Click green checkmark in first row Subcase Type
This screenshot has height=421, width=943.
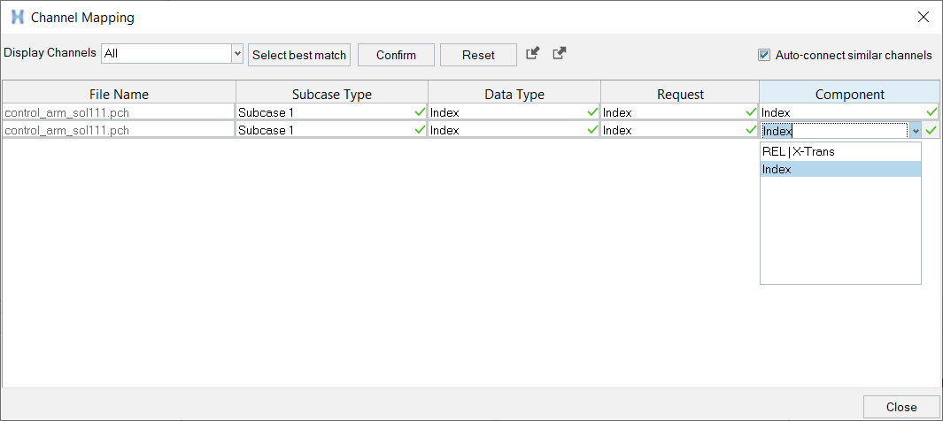click(x=420, y=111)
